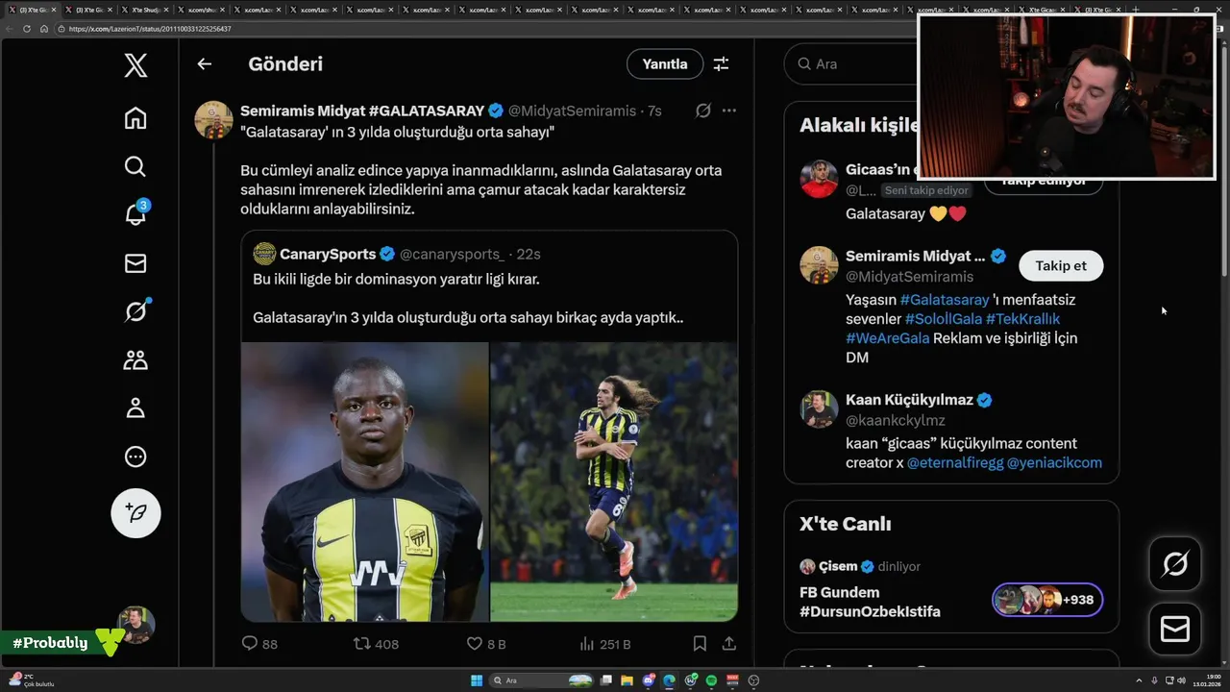Screen dimensions: 1230x692
Task: Reply to post via comment icon 88
Action: click(x=258, y=644)
